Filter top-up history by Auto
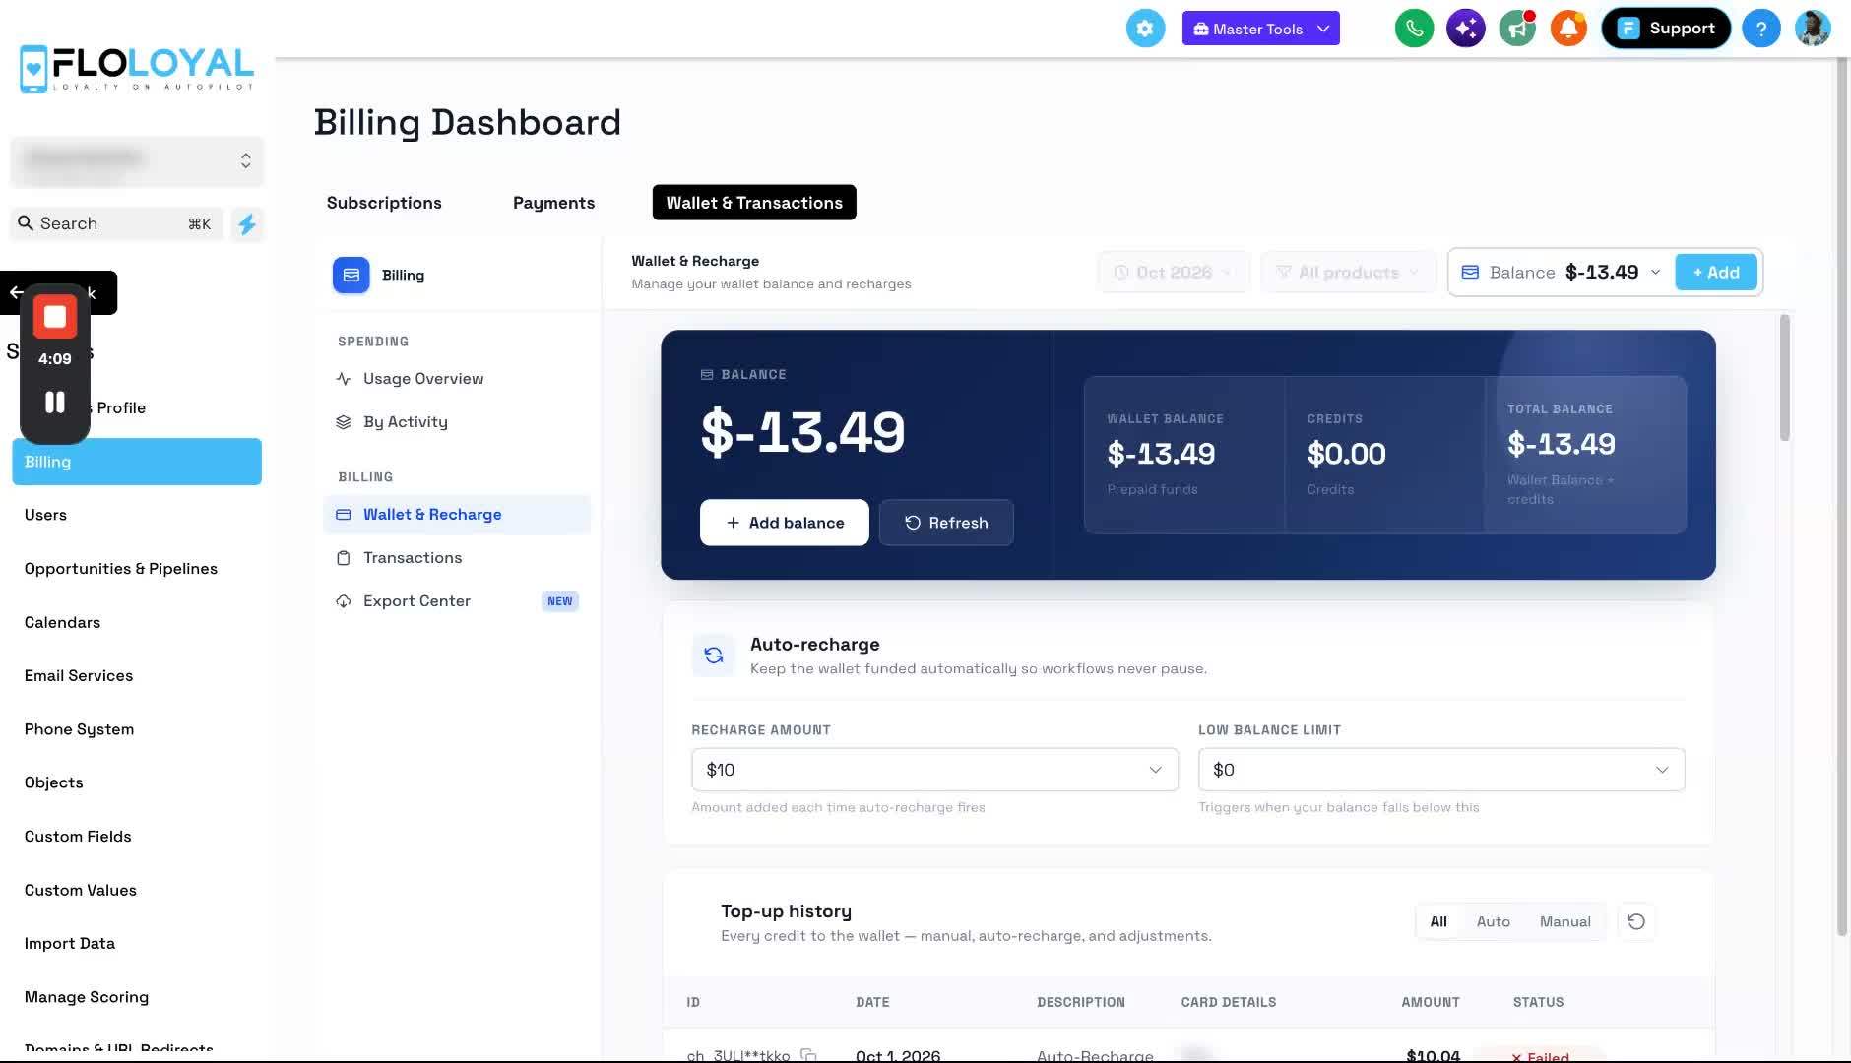The image size is (1851, 1063). 1493,921
